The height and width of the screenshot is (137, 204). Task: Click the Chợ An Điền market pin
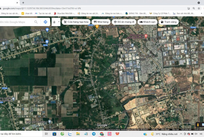[47, 42]
